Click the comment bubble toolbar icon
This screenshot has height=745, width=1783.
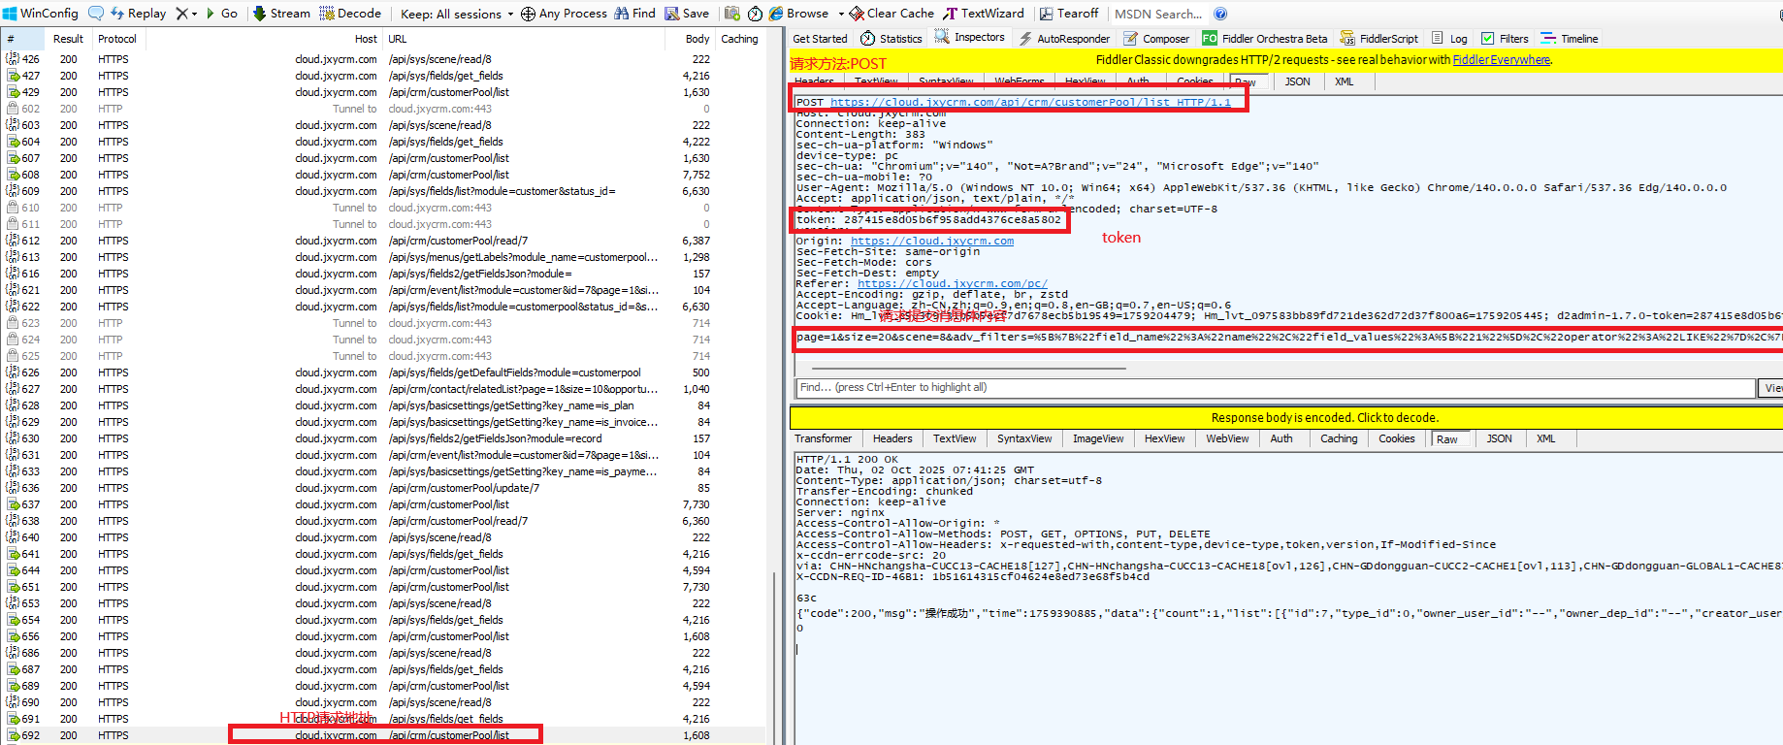coord(96,13)
